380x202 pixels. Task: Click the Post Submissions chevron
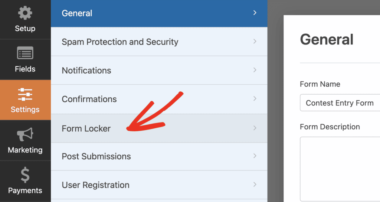click(x=255, y=156)
